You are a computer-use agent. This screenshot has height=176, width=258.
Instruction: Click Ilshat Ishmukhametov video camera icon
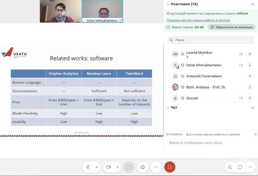coord(241,65)
